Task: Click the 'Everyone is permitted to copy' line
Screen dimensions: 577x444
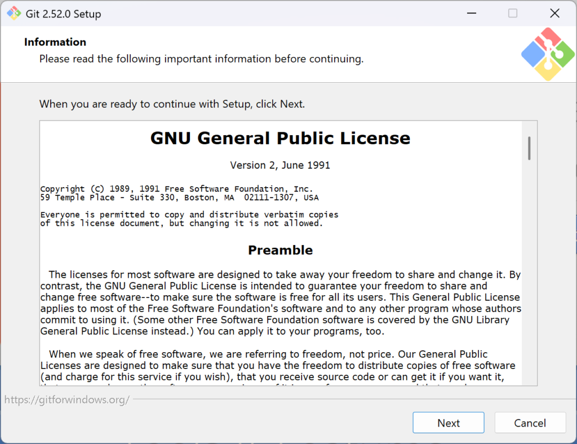Action: (189, 215)
